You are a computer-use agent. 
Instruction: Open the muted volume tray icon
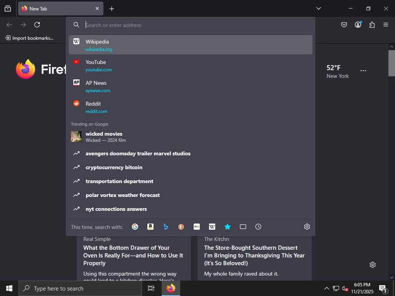pyautogui.click(x=345, y=288)
